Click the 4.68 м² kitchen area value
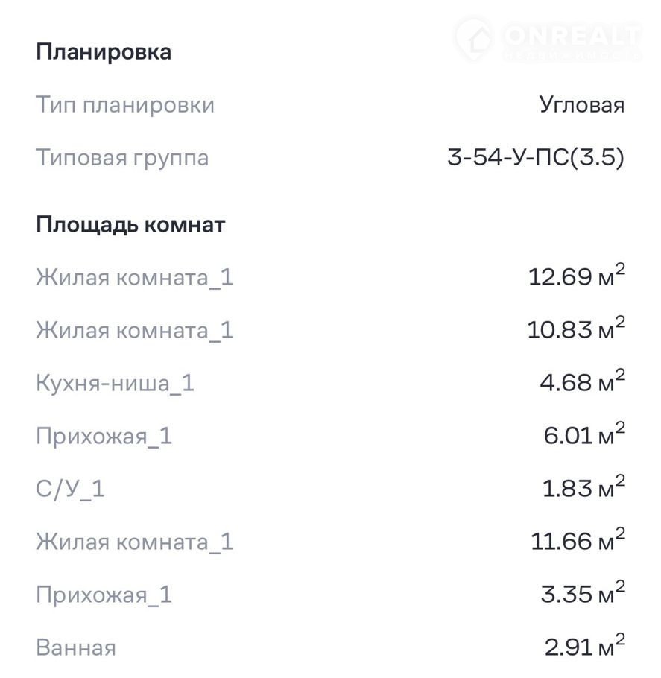 582,383
